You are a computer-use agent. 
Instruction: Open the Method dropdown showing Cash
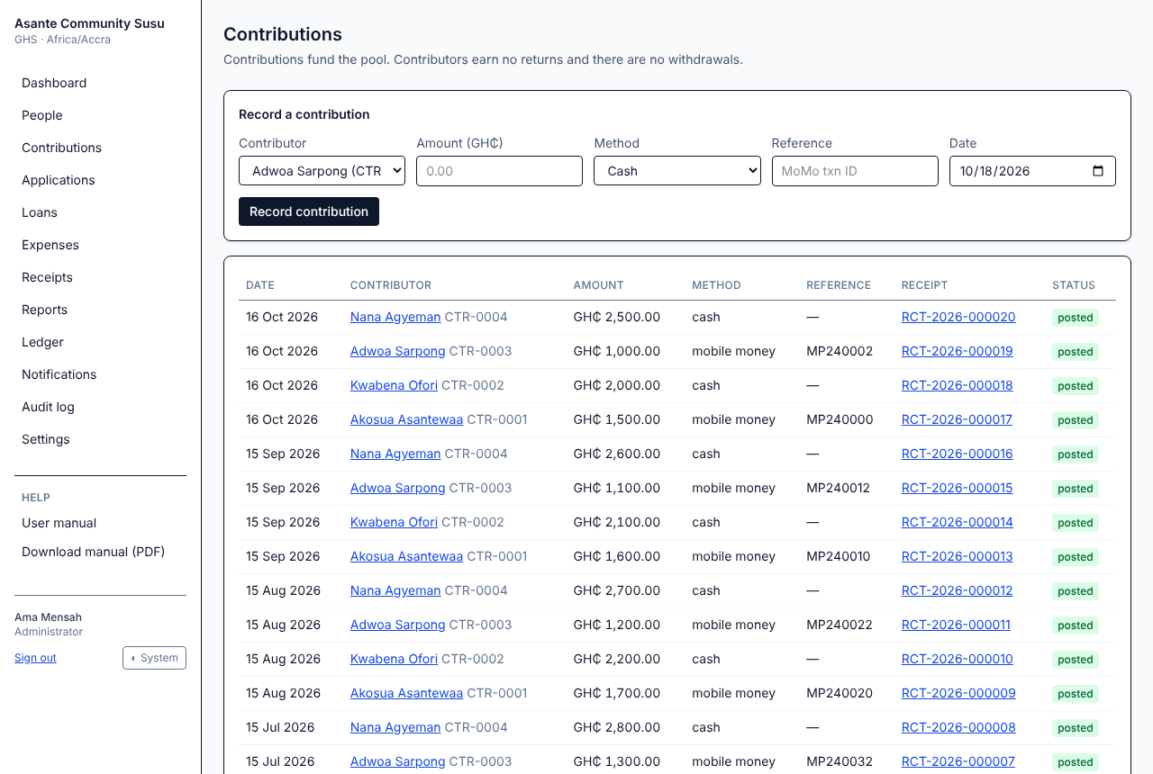click(x=677, y=171)
